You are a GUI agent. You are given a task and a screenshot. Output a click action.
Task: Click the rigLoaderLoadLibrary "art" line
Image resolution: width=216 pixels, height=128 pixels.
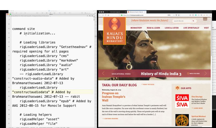[x=44, y=70]
